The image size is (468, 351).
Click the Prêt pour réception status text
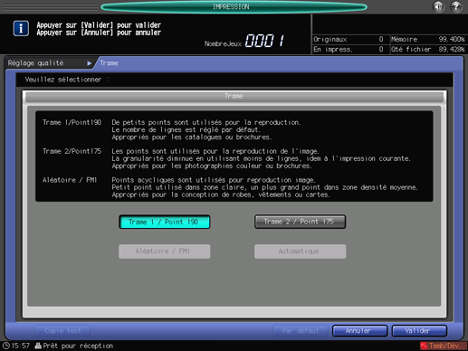tap(78, 346)
